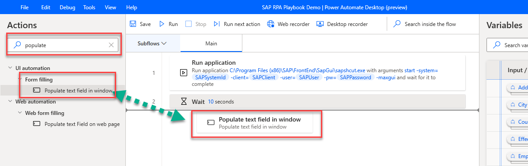Image resolution: width=528 pixels, height=166 pixels.
Task: Click the Web recorder label
Action: [x=293, y=24]
